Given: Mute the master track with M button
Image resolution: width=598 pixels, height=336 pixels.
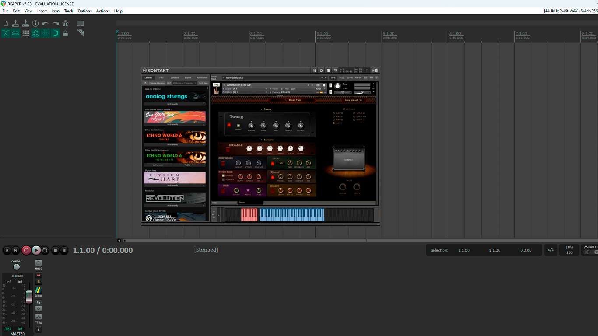Looking at the screenshot, I should pos(39,275).
